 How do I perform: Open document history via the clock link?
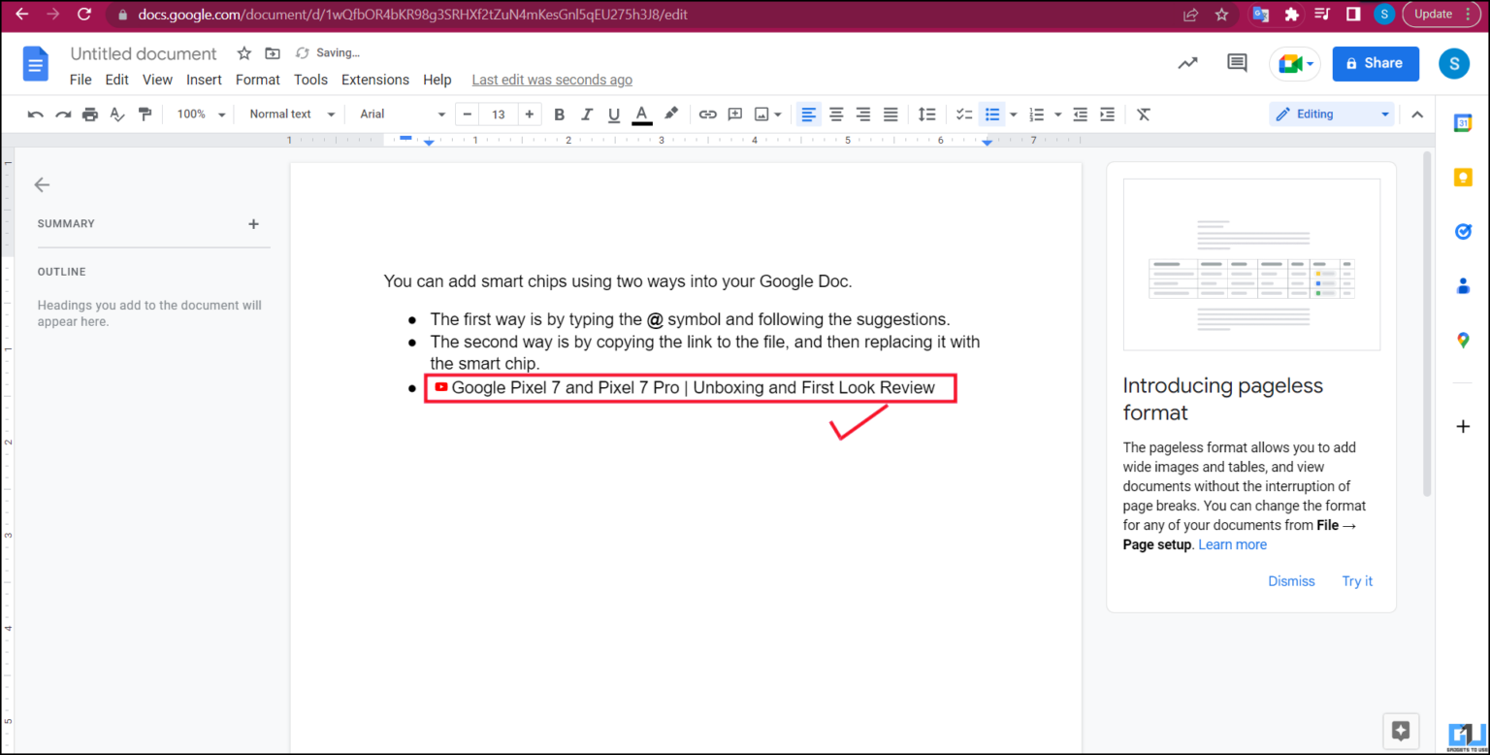(x=551, y=80)
